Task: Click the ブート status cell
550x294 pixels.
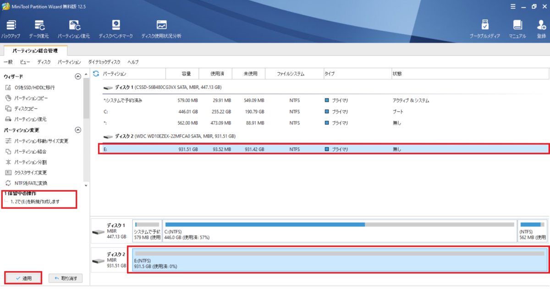Action: (398, 112)
